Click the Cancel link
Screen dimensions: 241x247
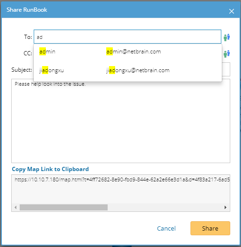(x=166, y=228)
